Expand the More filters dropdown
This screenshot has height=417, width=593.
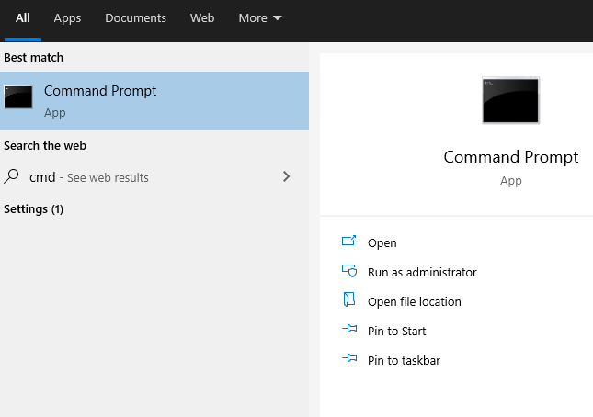(259, 18)
